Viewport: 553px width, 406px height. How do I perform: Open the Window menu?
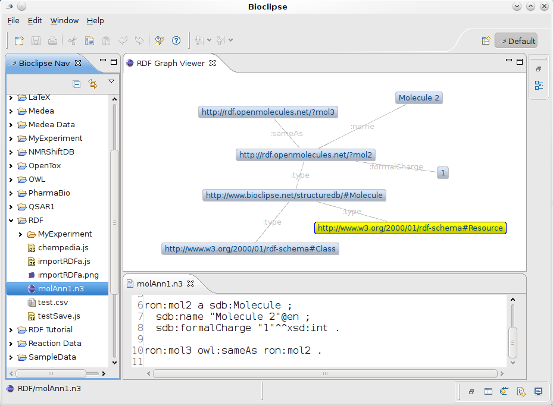[x=64, y=20]
